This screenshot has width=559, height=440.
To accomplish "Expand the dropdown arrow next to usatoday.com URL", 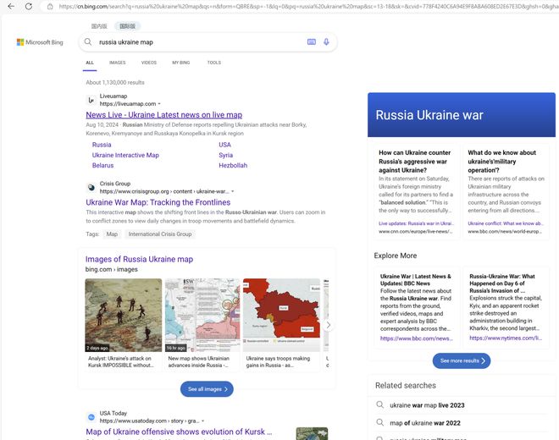I will coord(203,421).
